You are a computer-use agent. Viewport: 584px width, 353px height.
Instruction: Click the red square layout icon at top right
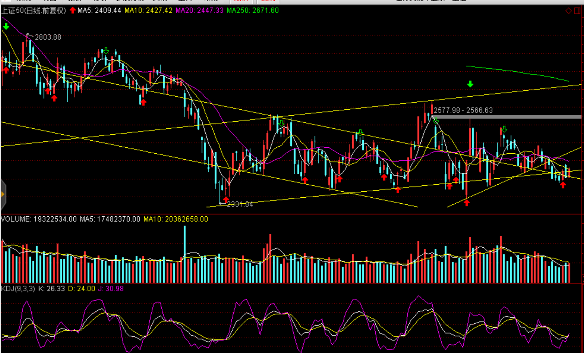577,11
